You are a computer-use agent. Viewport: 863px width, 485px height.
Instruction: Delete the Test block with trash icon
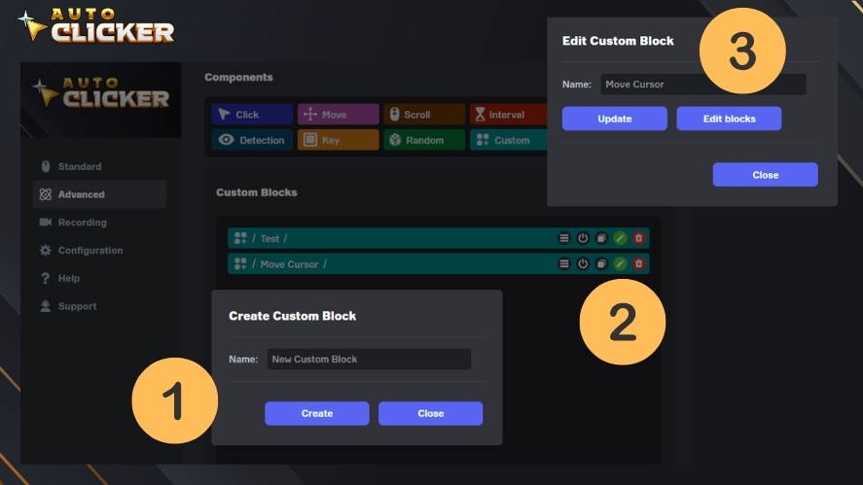click(x=639, y=238)
